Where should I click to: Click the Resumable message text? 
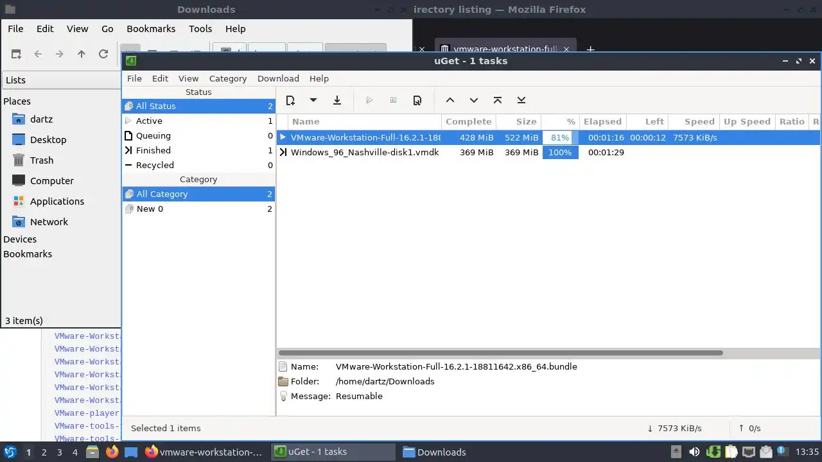click(x=359, y=396)
